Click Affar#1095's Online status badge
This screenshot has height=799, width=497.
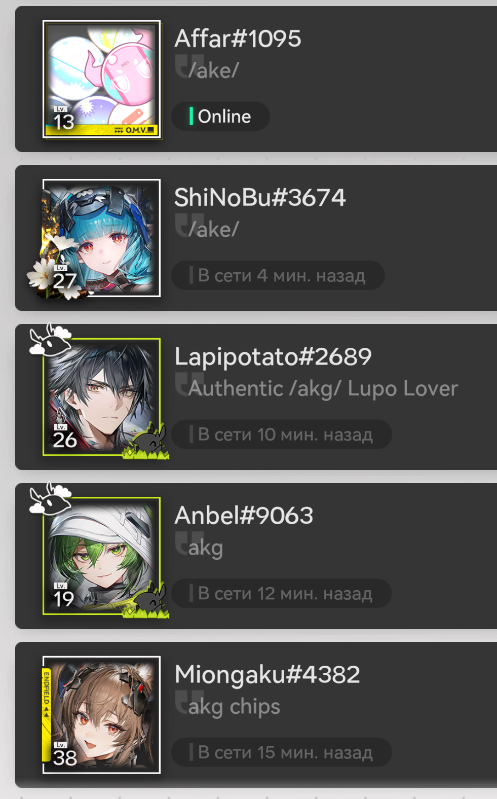pyautogui.click(x=220, y=116)
